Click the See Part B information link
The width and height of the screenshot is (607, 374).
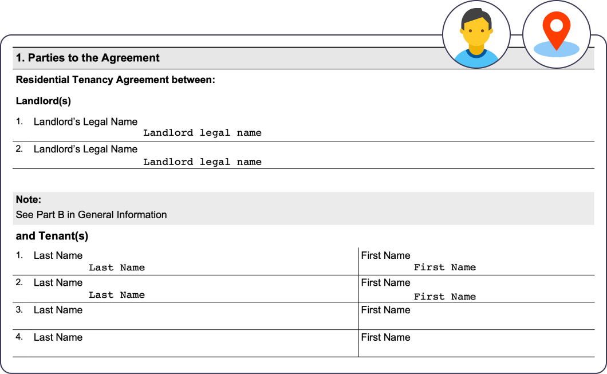point(92,215)
